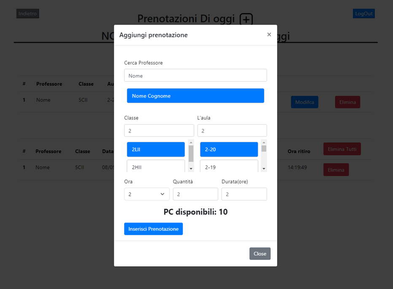Click the Durata(ore) field
The width and height of the screenshot is (393, 289).
tap(244, 194)
